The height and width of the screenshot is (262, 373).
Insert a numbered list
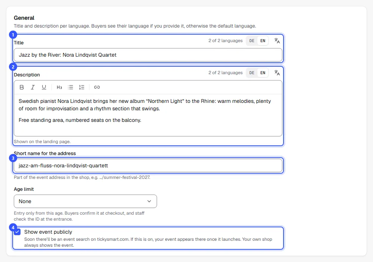click(82, 87)
